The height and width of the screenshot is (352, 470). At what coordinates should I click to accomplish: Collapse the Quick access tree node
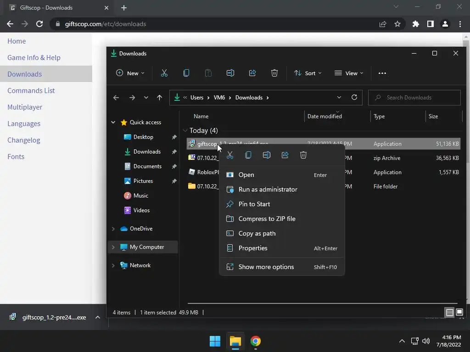pyautogui.click(x=113, y=122)
